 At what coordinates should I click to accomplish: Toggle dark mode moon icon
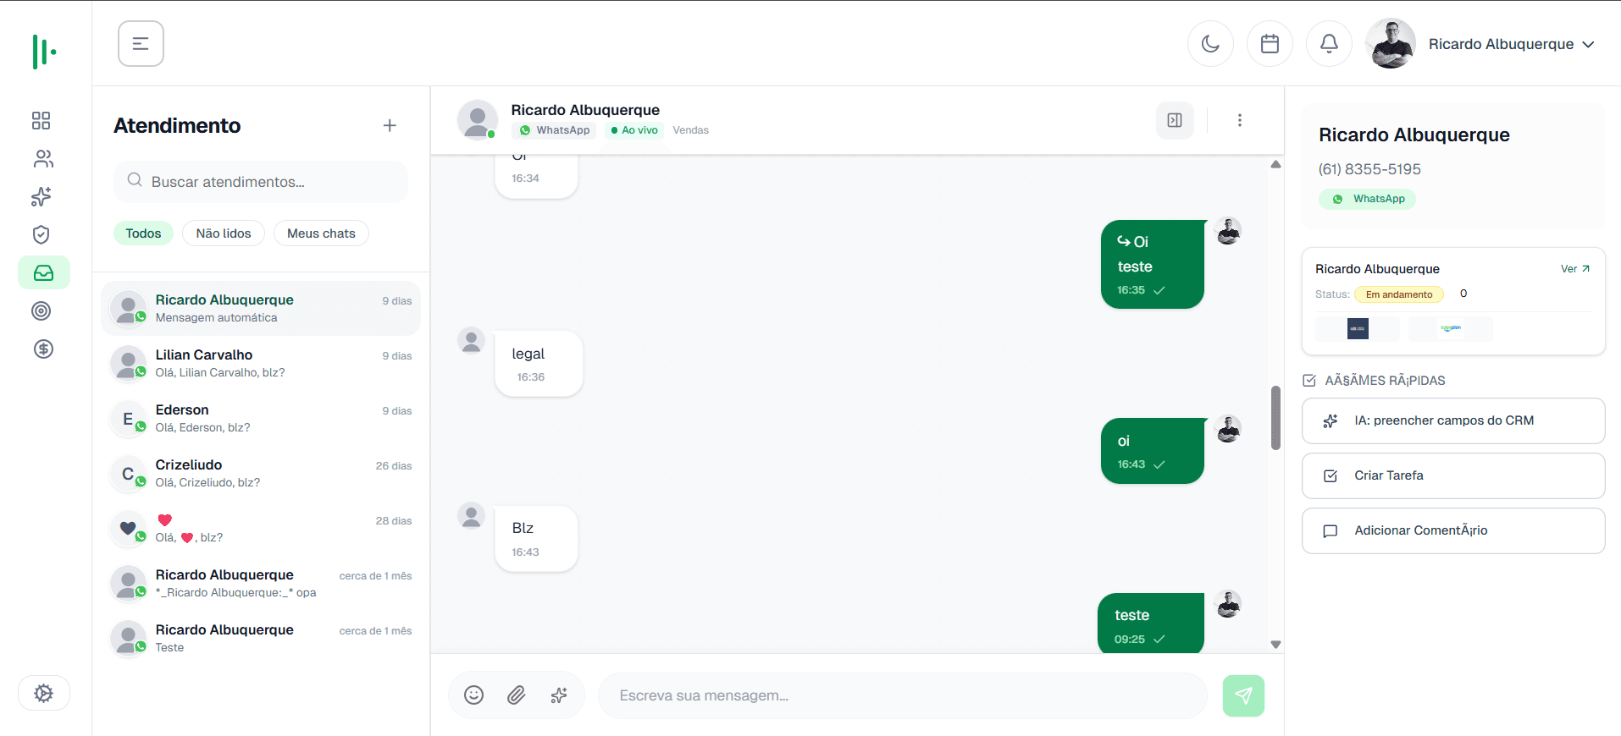pyautogui.click(x=1210, y=44)
